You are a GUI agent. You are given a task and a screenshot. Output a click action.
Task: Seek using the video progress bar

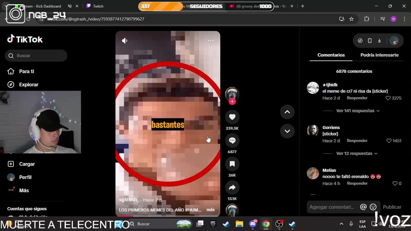point(168,216)
